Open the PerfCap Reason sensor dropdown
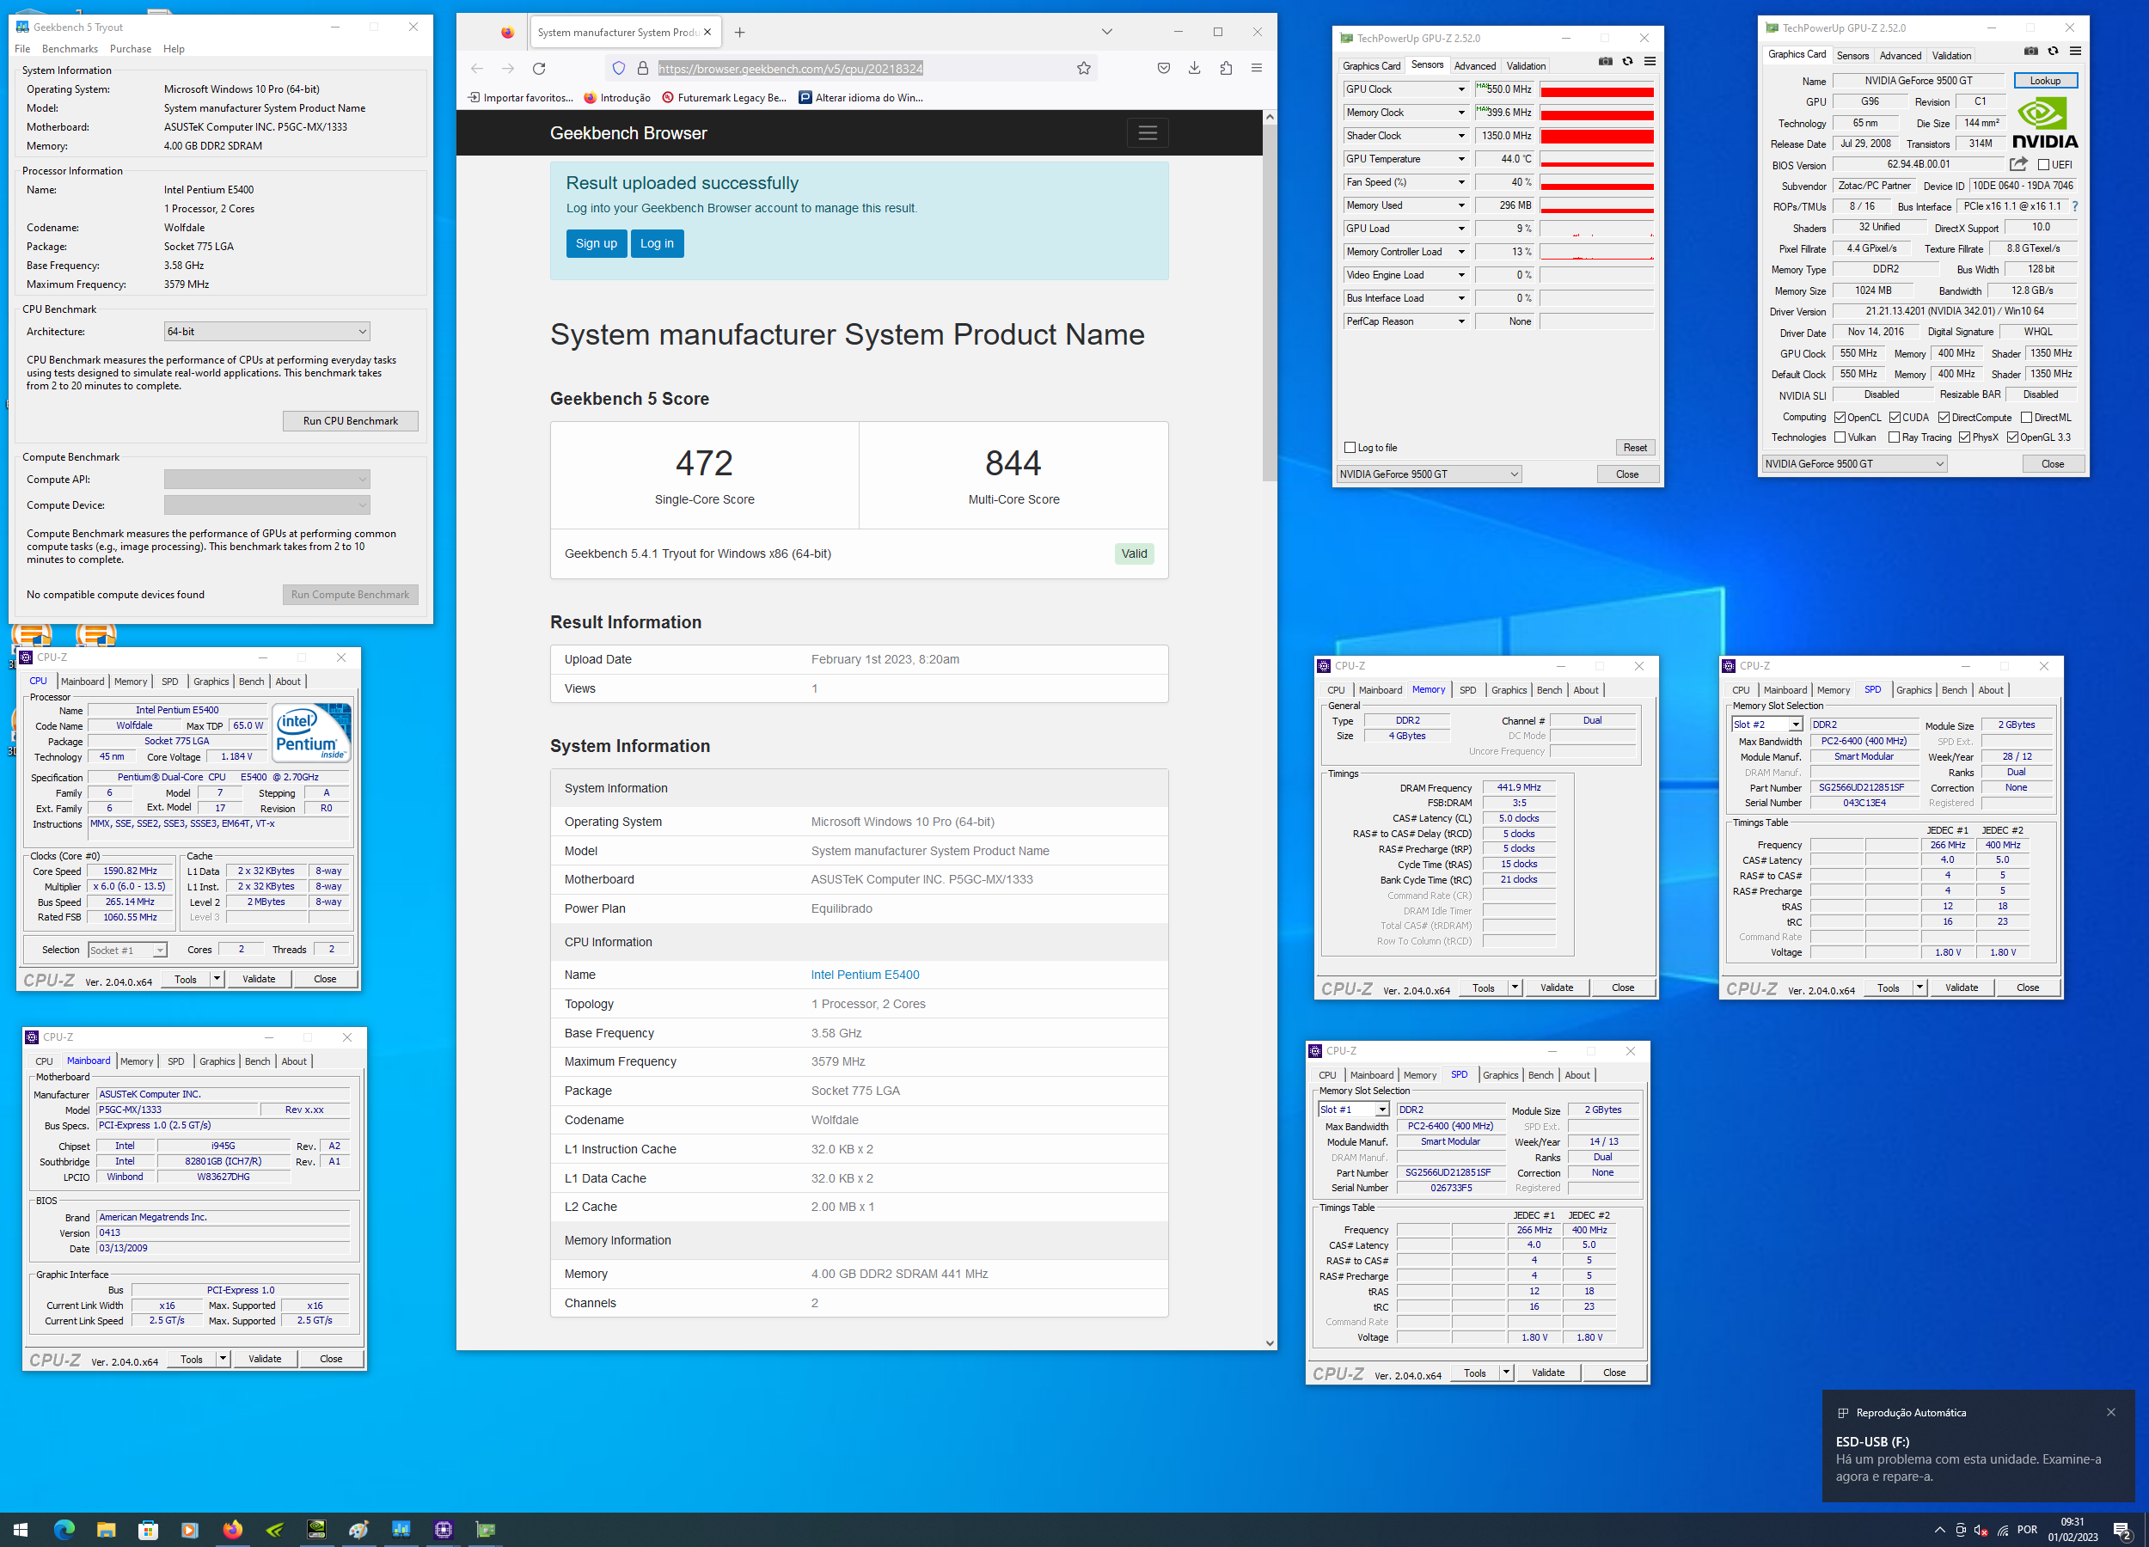 point(1461,321)
